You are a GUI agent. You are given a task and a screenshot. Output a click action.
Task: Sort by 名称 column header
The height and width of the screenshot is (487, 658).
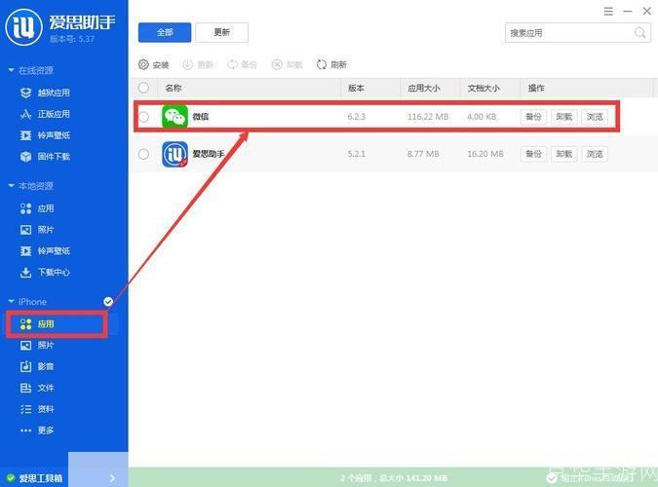(174, 88)
